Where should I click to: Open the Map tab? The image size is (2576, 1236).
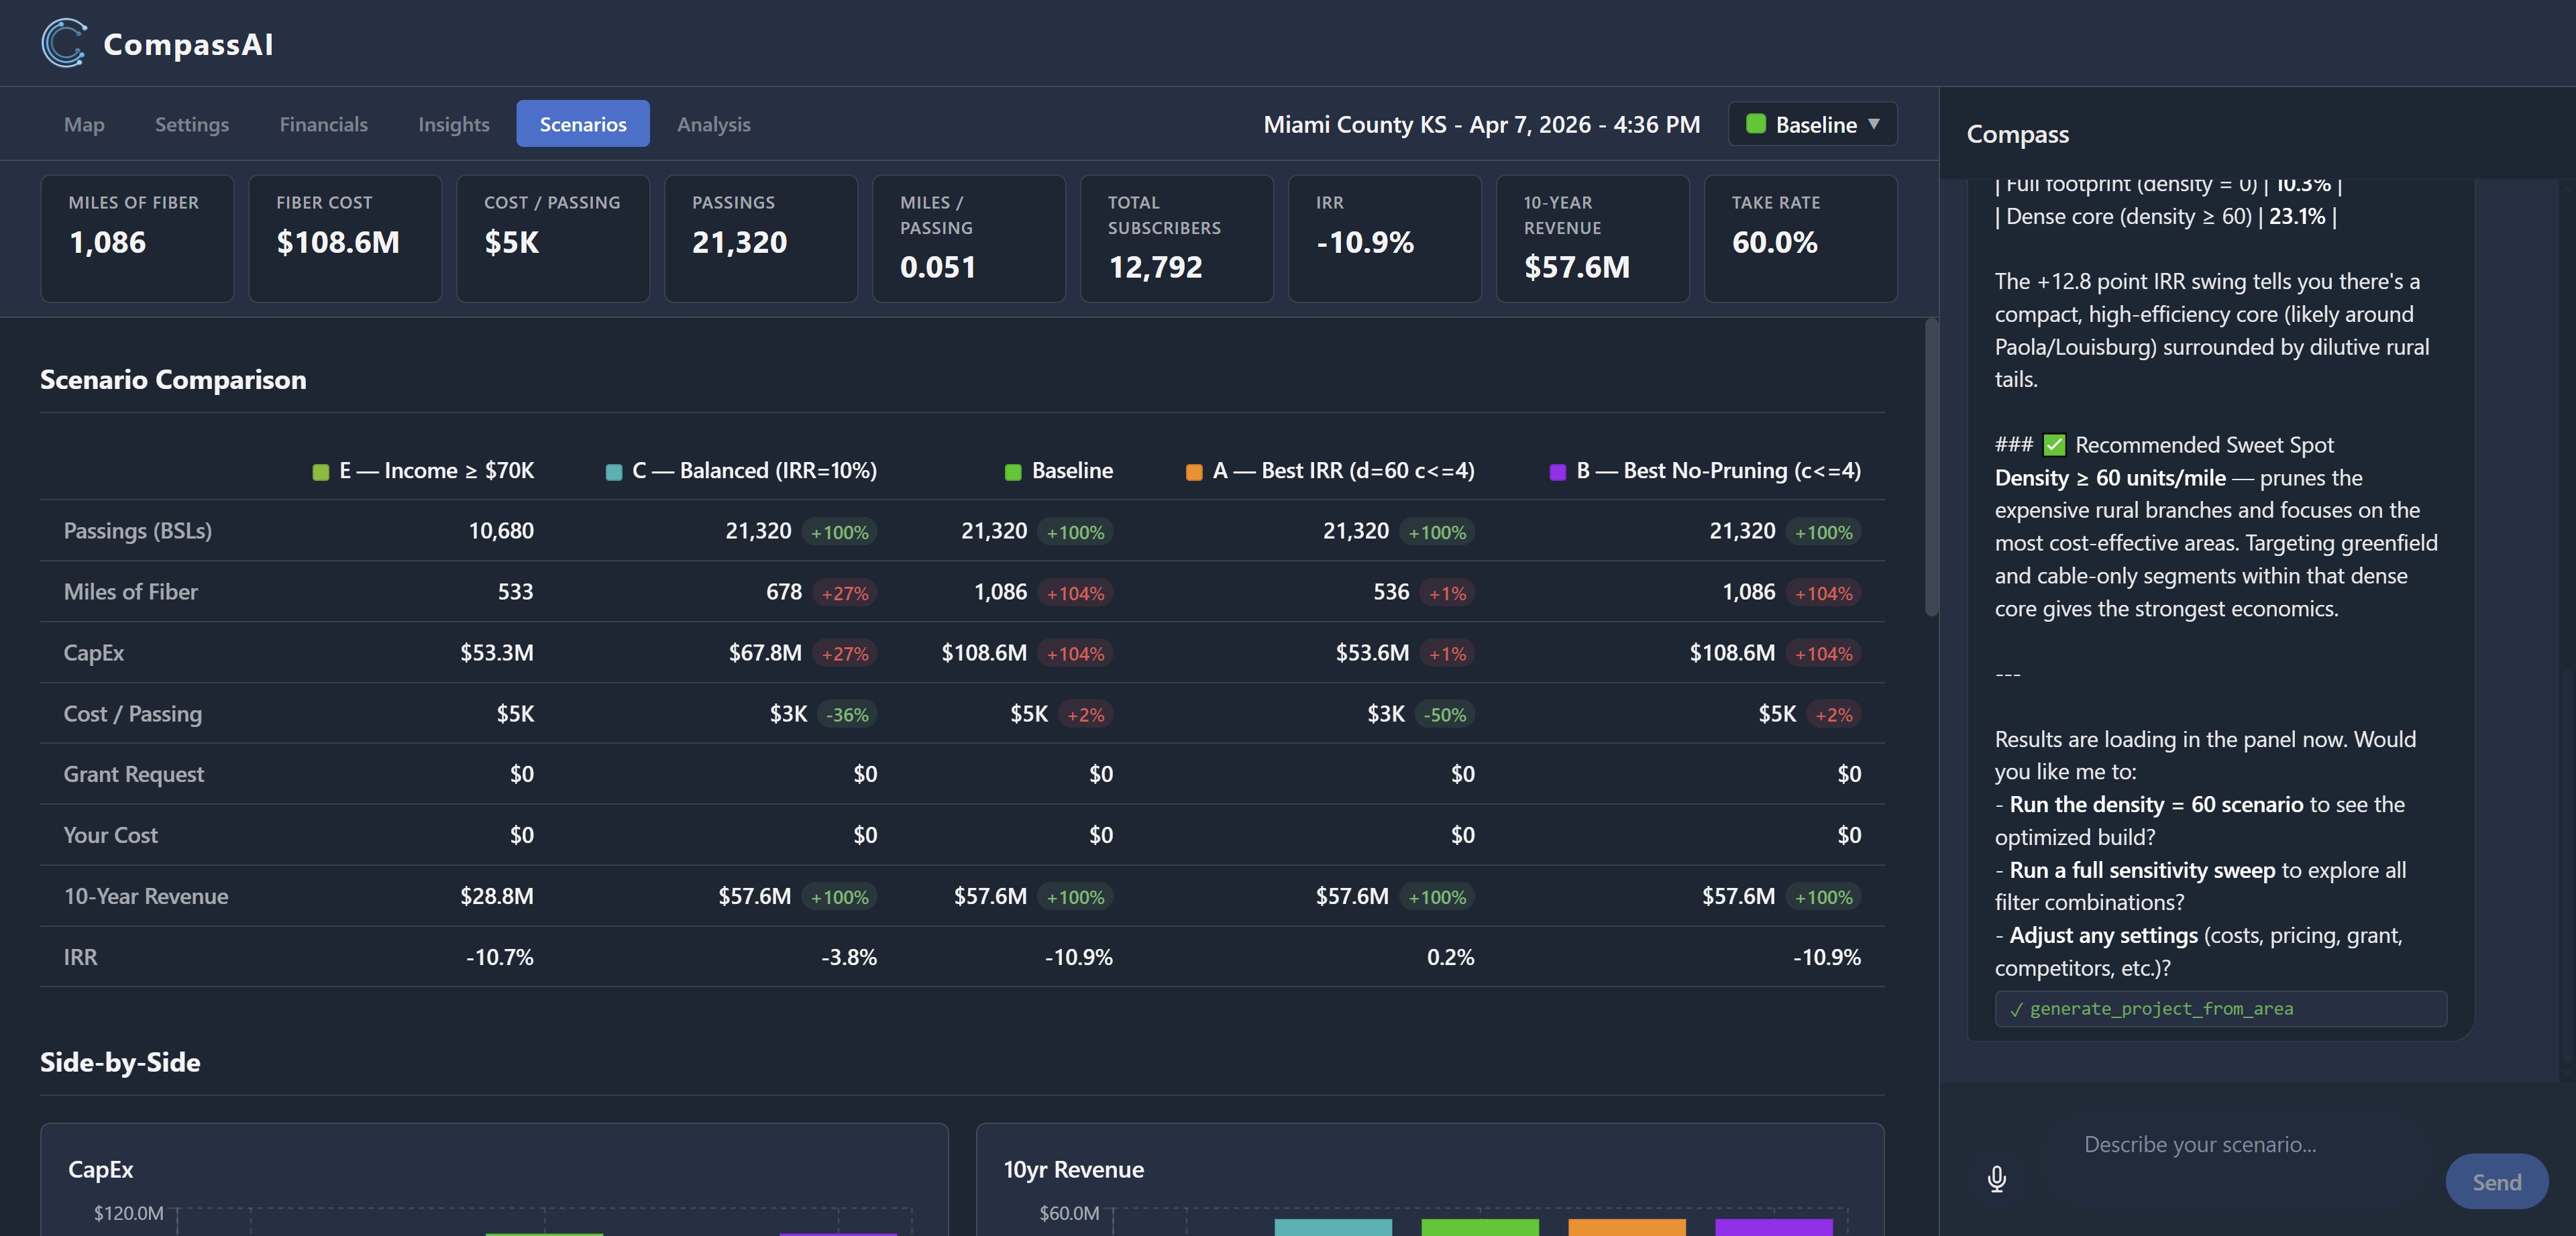tap(84, 124)
